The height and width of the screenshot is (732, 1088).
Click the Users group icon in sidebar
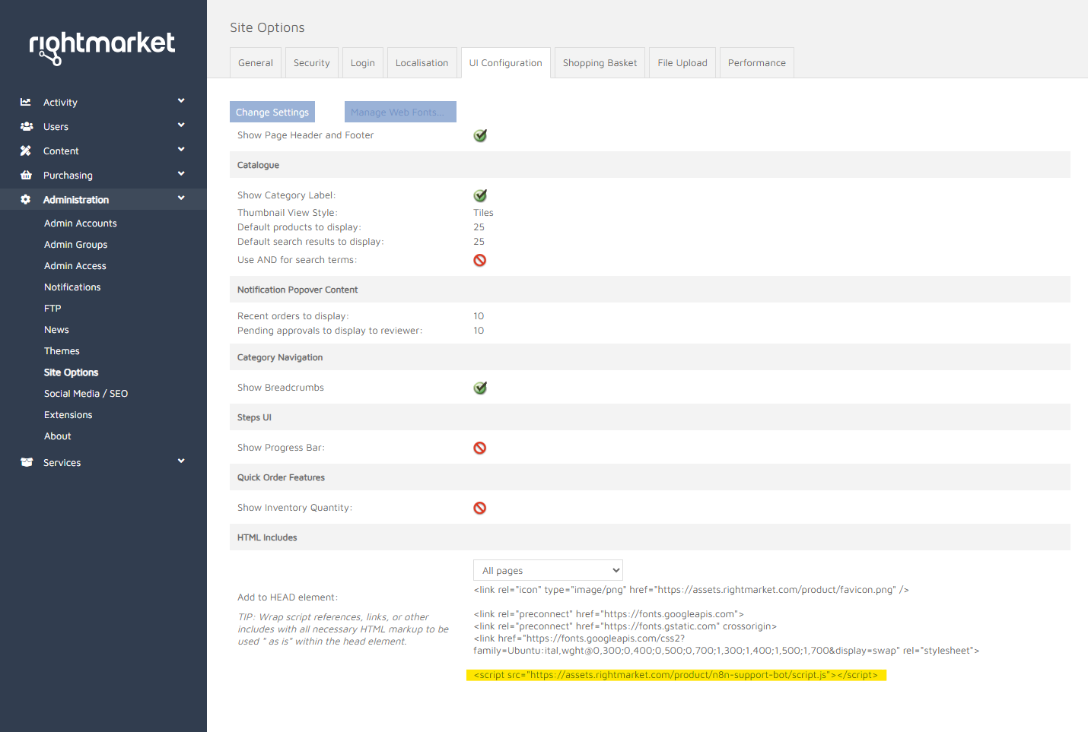pos(27,126)
